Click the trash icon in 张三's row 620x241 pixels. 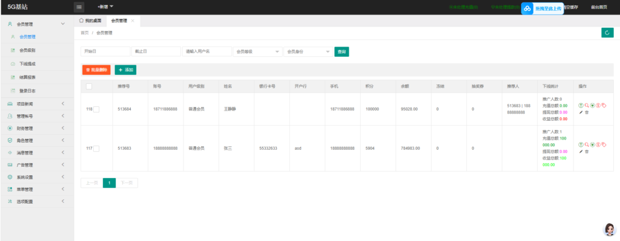(x=587, y=152)
